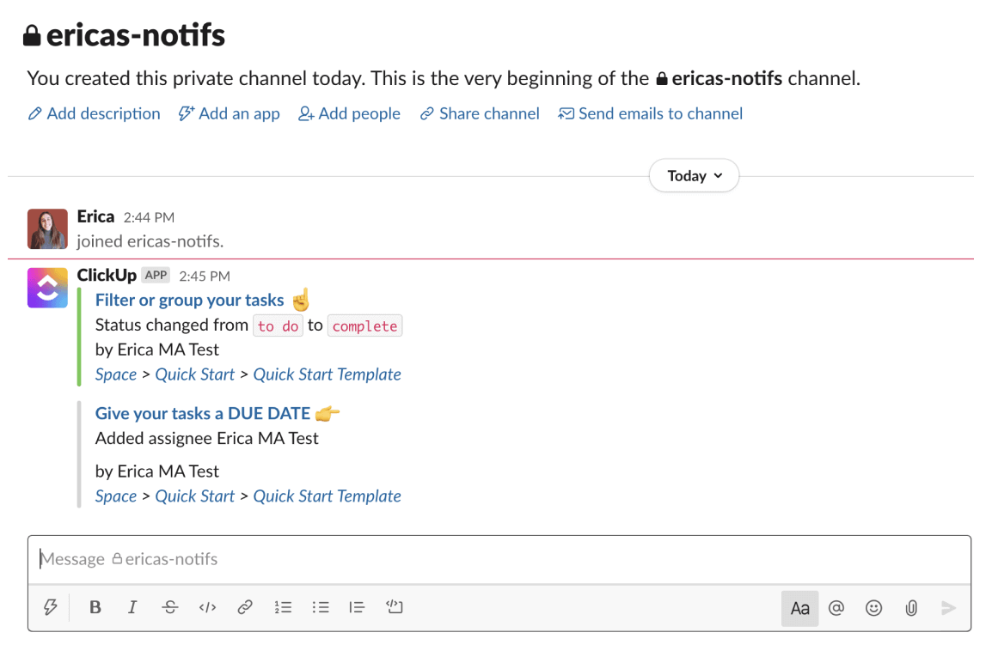Send the message with arrow icon
Screen dimensions: 998x663
[948, 608]
